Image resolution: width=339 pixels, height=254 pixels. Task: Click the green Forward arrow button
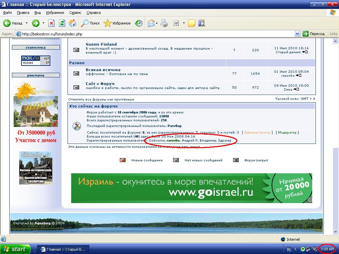click(36, 23)
